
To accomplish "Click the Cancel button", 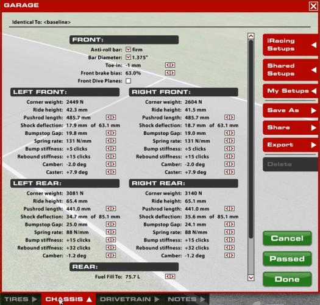I will coord(287,238).
